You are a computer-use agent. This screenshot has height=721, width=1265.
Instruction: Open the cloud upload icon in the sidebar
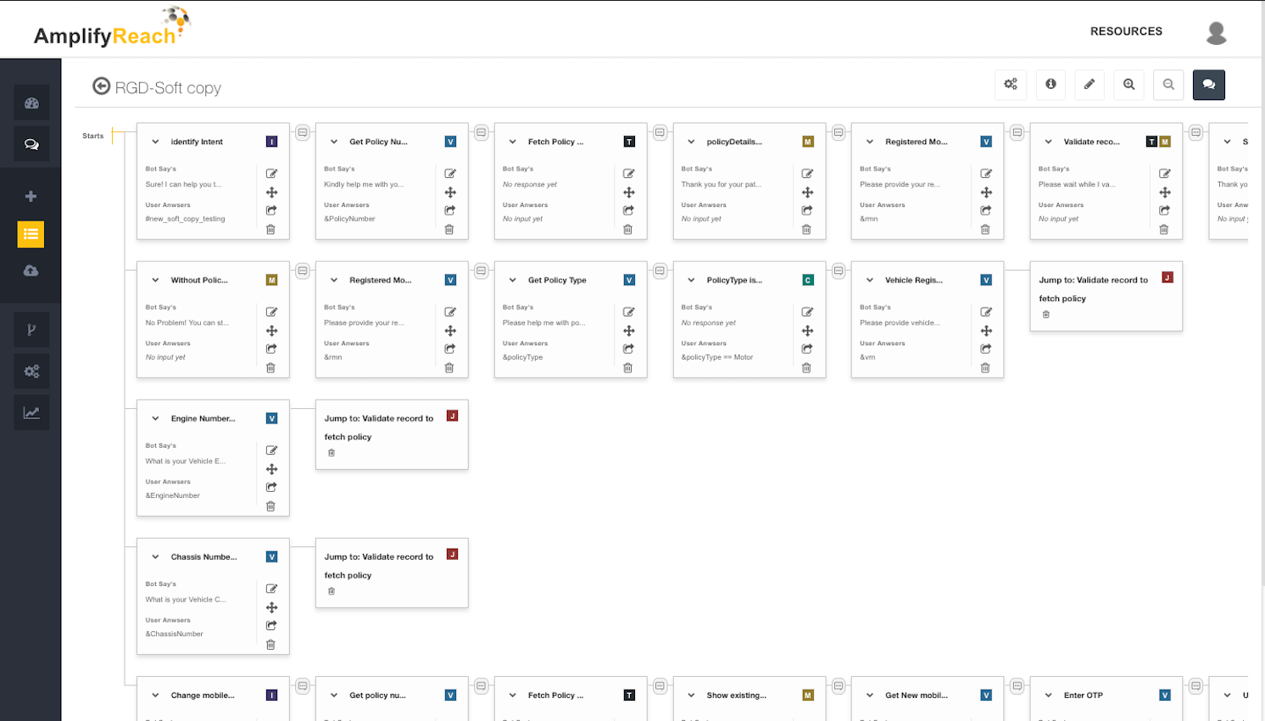point(31,271)
